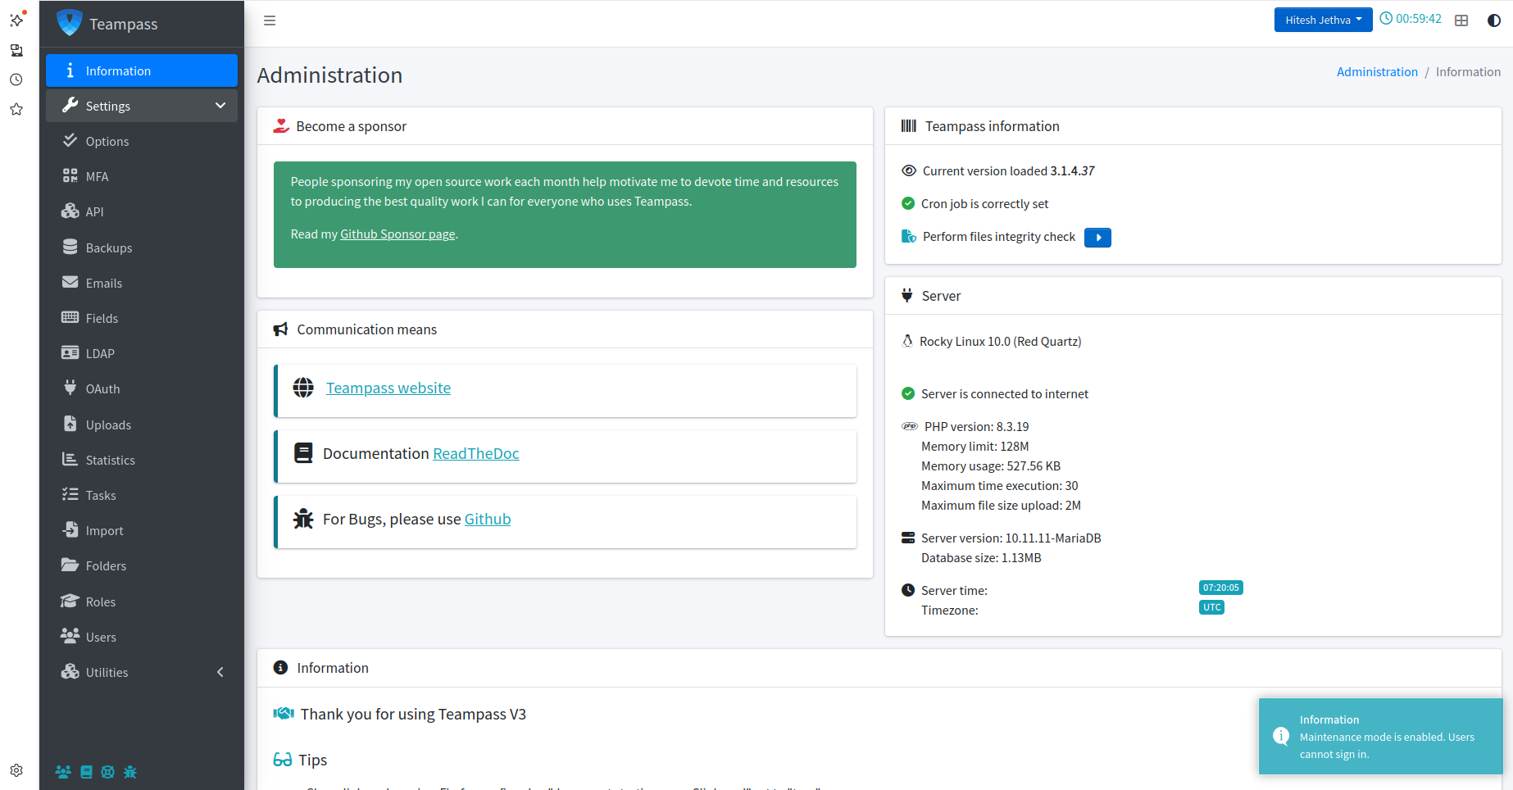Click the gear icon at bottom left
Viewport: 1513px width, 790px height.
(16, 770)
